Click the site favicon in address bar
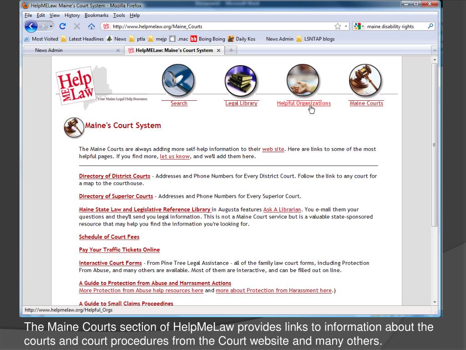 click(106, 26)
